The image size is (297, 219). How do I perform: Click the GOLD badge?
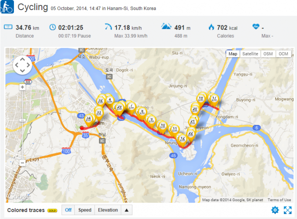[x=52, y=210]
